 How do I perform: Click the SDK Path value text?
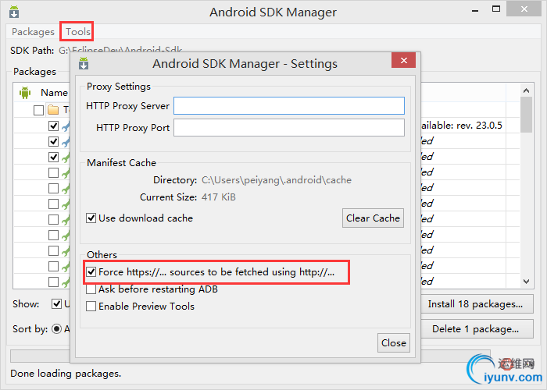120,50
